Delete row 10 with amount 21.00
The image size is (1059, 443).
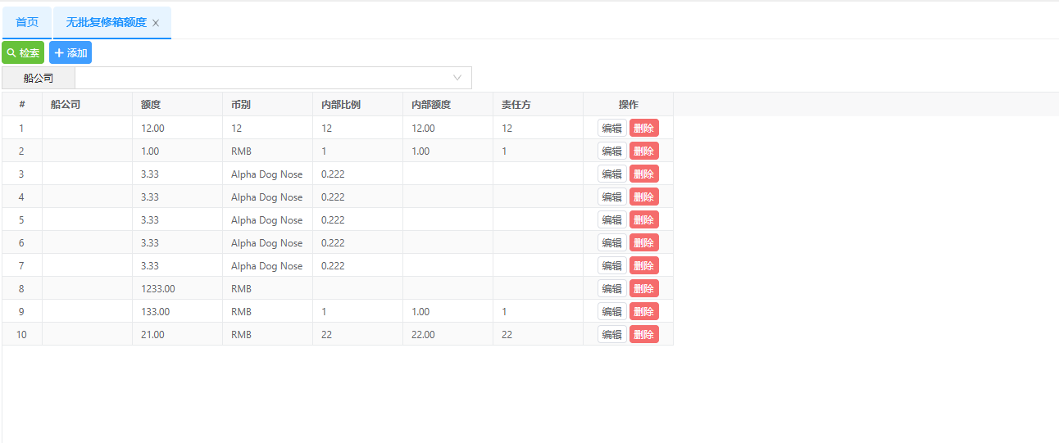click(x=643, y=335)
